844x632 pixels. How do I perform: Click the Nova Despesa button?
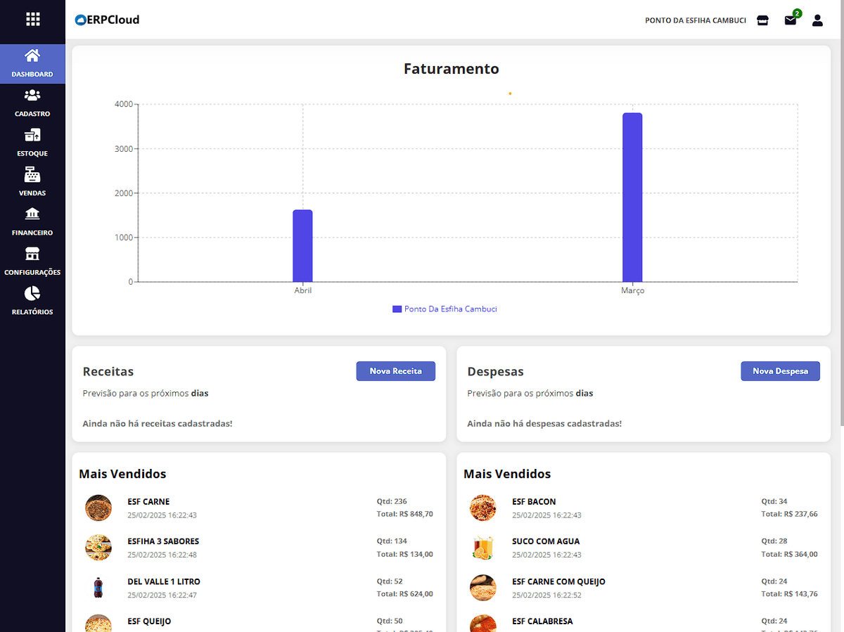[x=780, y=371]
